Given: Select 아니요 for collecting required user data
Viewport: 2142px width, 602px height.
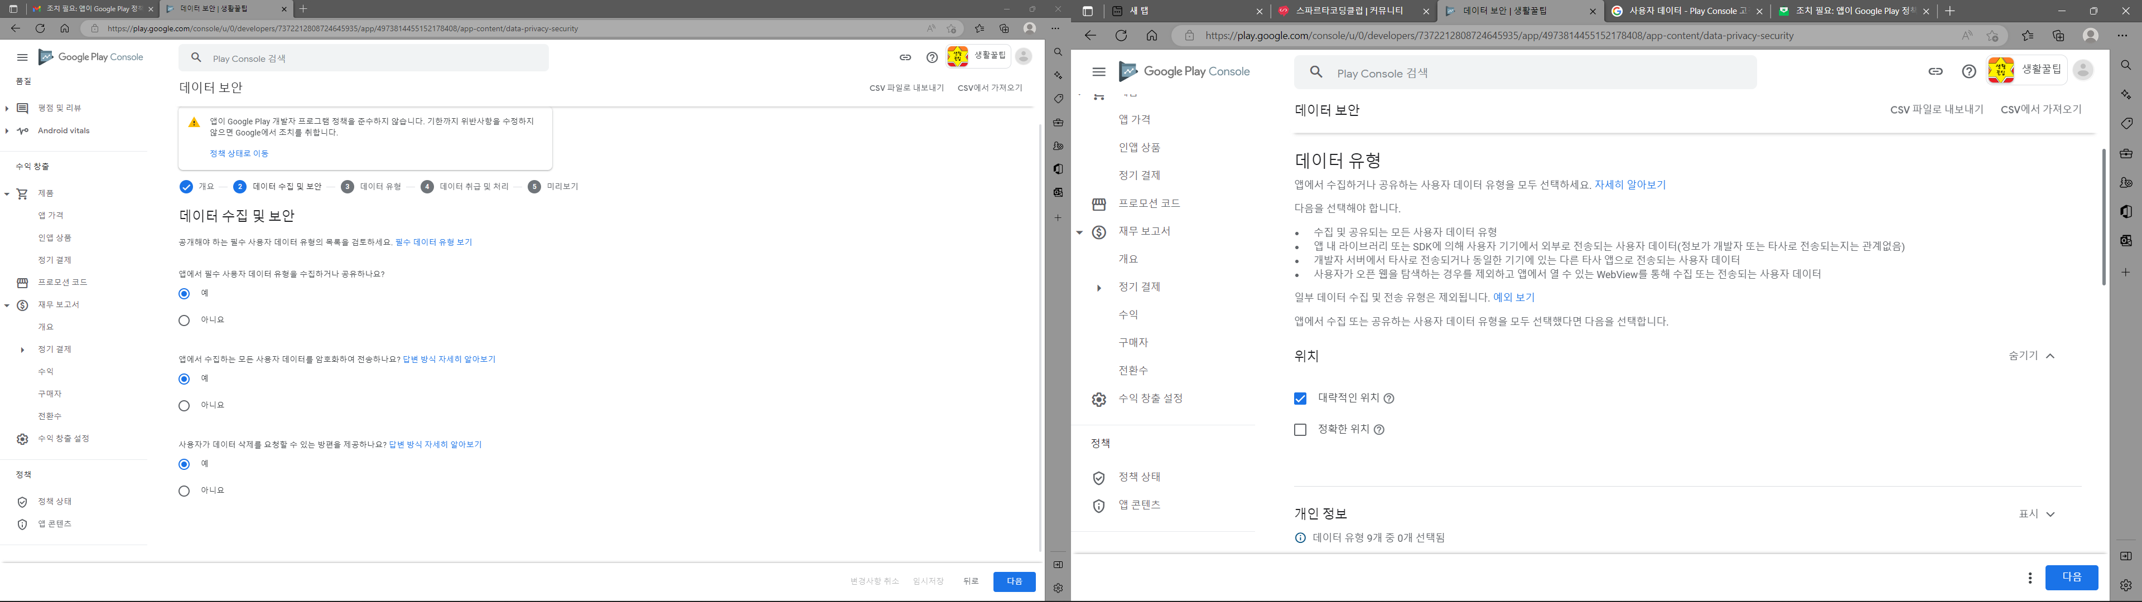Looking at the screenshot, I should pyautogui.click(x=184, y=320).
